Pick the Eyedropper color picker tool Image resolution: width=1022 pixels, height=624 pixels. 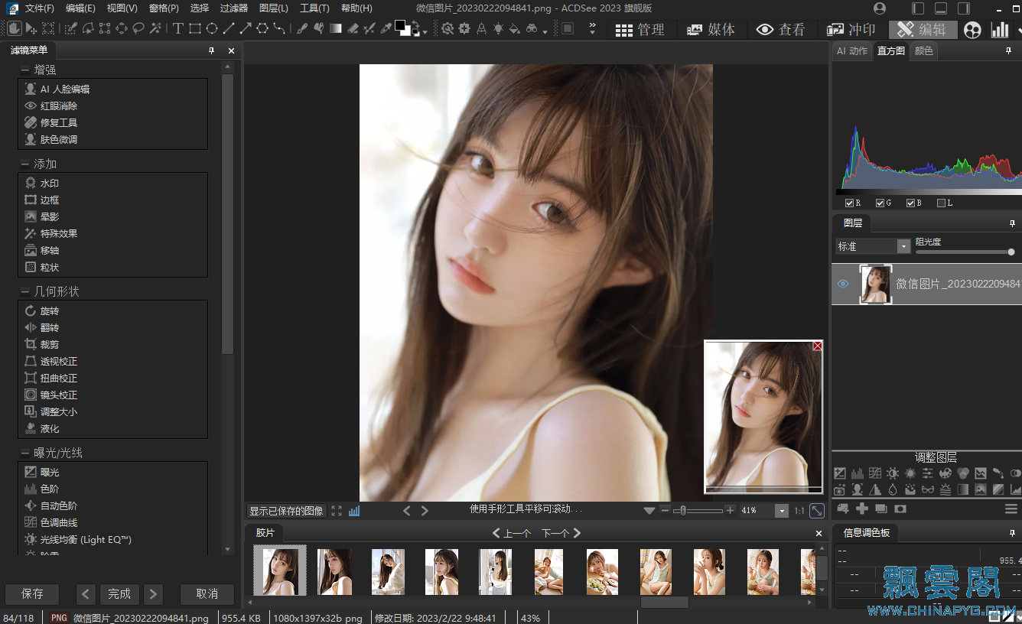tap(385, 29)
